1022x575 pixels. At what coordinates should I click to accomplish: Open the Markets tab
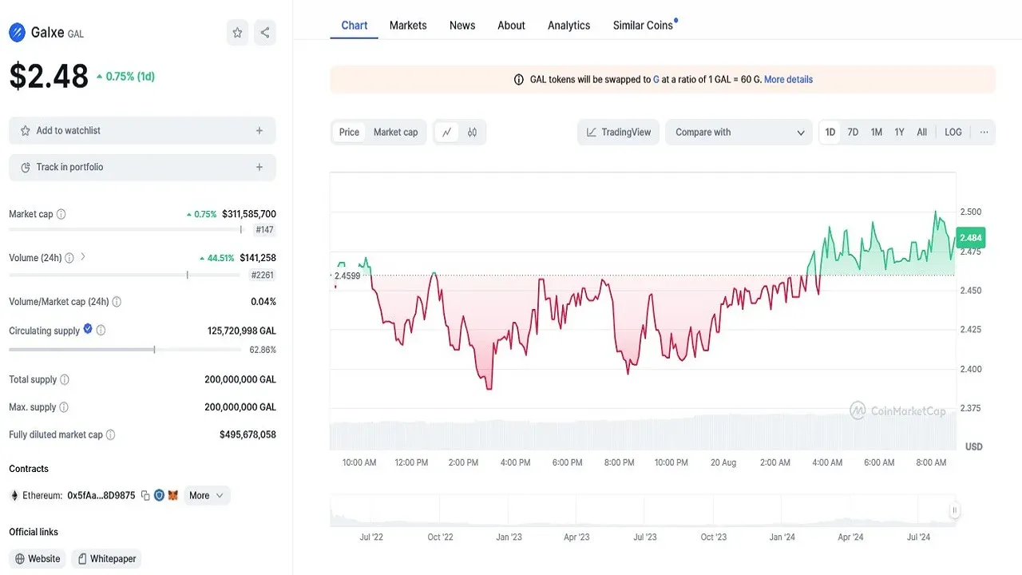coord(408,26)
